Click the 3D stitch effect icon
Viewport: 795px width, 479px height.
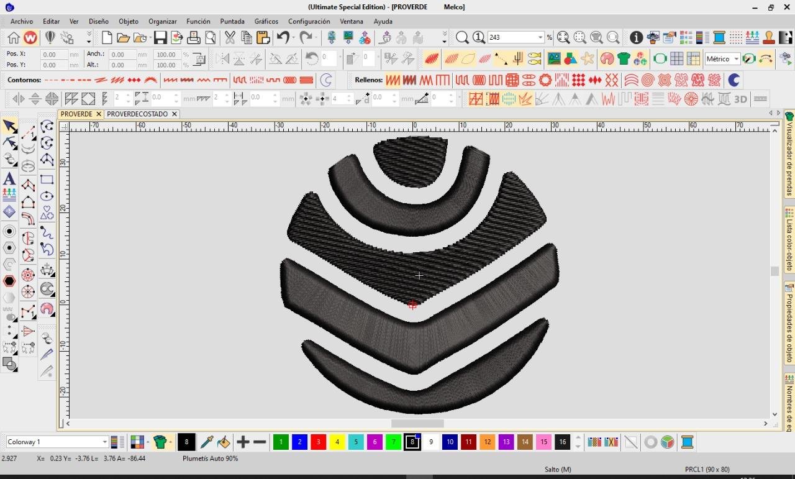pos(740,99)
